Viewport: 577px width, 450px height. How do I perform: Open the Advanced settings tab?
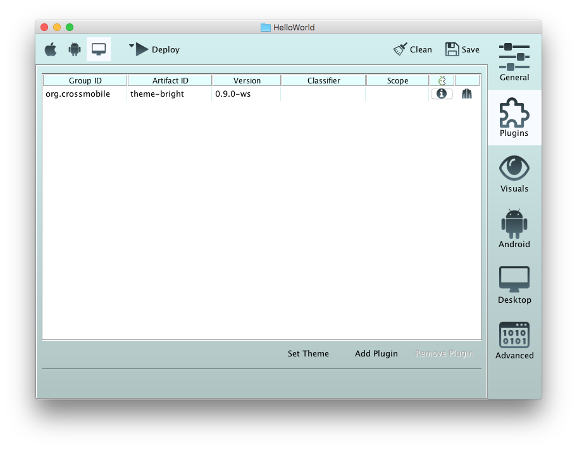click(x=514, y=341)
